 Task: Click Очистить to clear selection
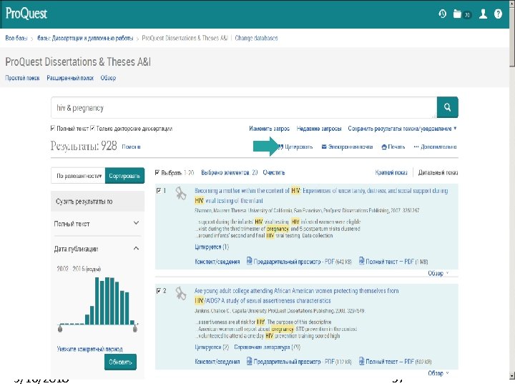tap(274, 173)
